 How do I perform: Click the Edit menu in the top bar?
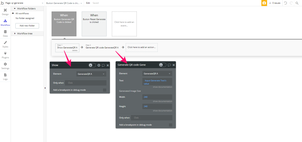[x=88, y=3]
